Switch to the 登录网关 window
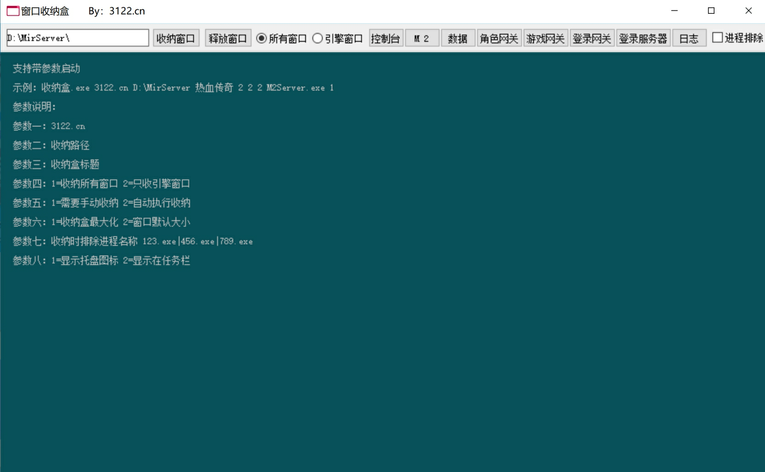The height and width of the screenshot is (472, 765). click(x=592, y=38)
